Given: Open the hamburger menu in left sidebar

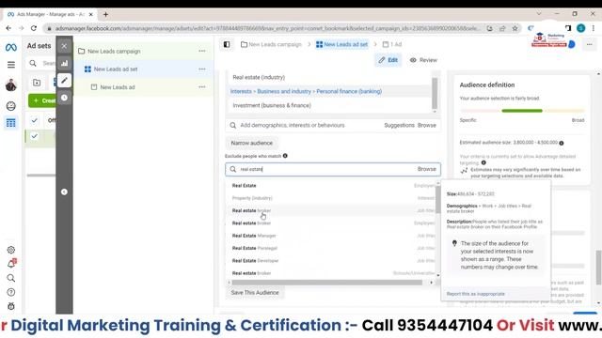Looking at the screenshot, I should click(10, 65).
